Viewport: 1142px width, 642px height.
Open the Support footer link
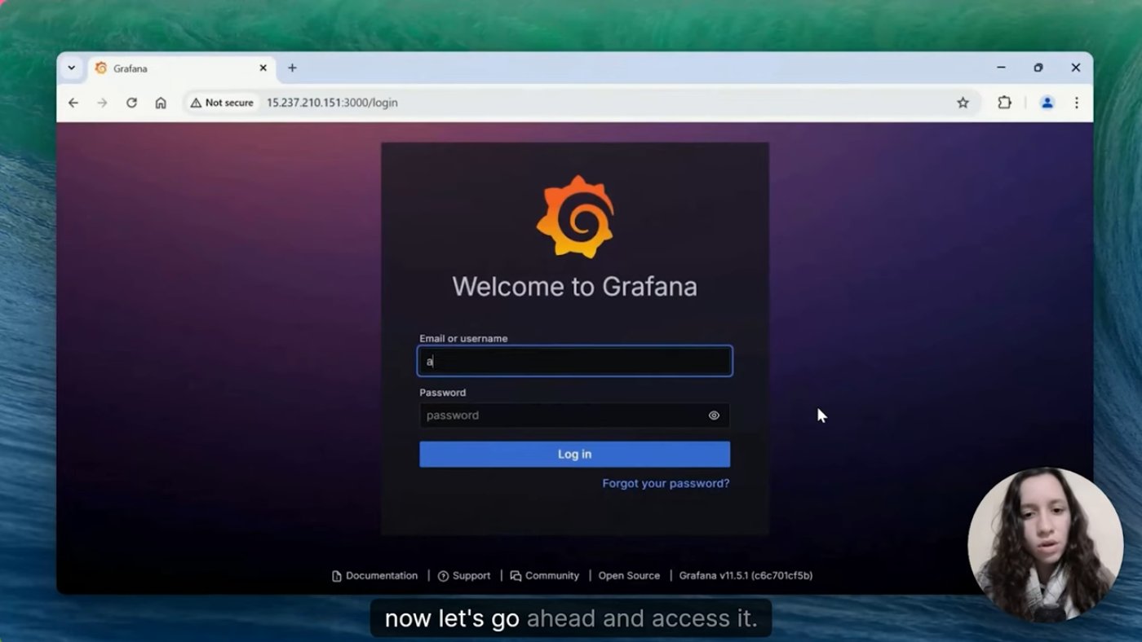(464, 575)
